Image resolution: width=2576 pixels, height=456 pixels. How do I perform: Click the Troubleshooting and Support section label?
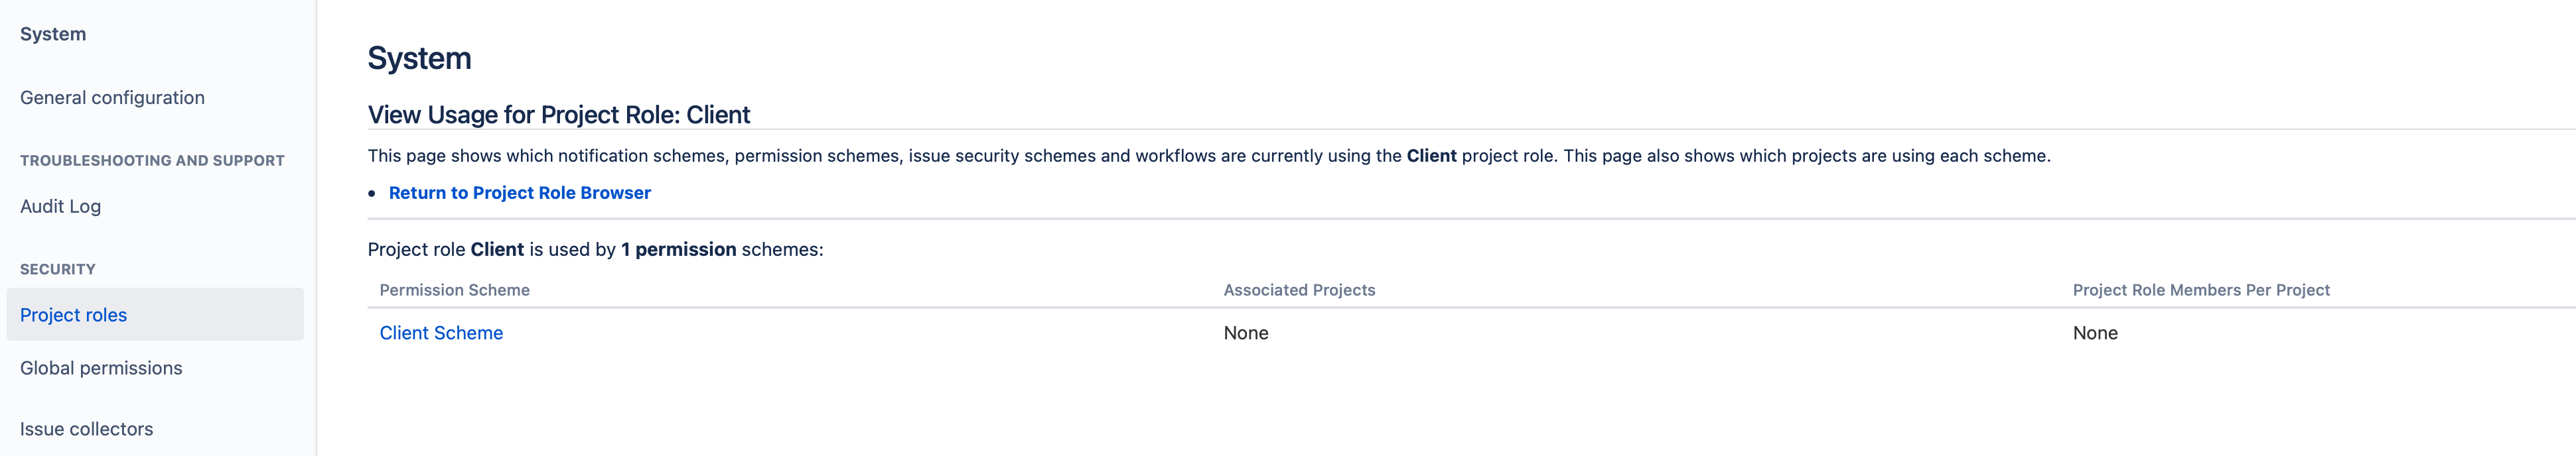(x=152, y=160)
